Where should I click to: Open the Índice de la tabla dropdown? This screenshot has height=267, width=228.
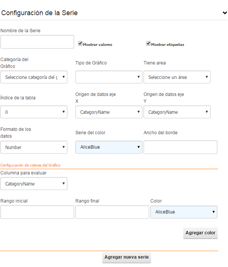pyautogui.click(x=34, y=112)
